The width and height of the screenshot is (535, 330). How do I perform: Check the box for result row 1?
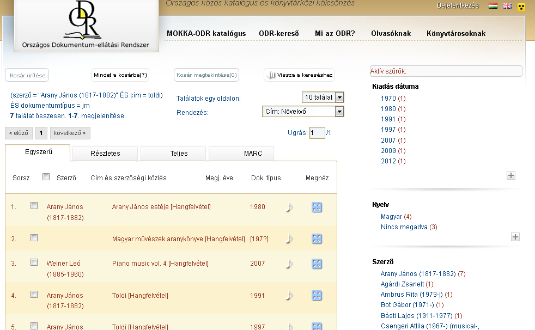point(34,206)
